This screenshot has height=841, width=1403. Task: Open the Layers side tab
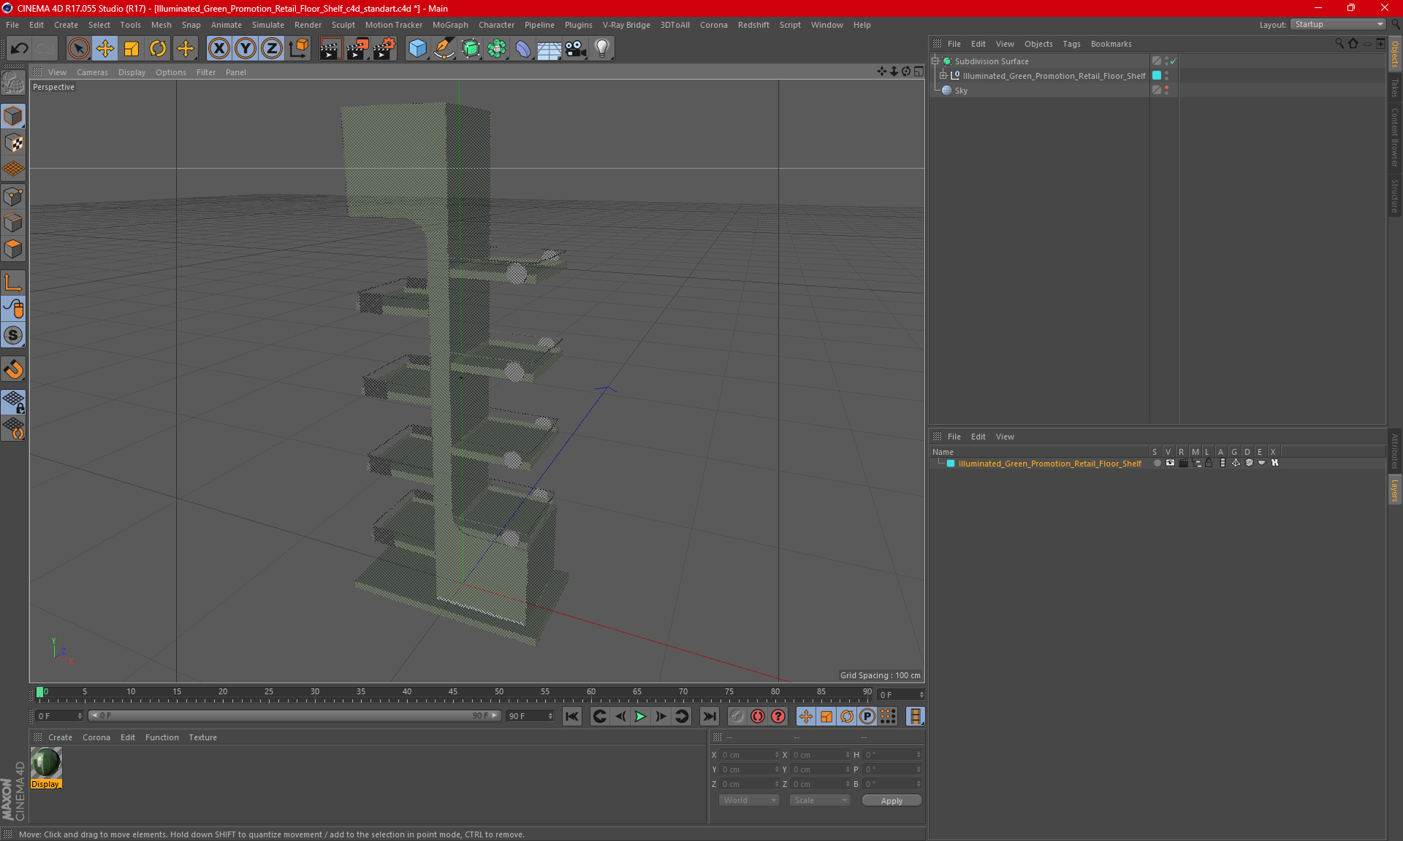click(1395, 491)
